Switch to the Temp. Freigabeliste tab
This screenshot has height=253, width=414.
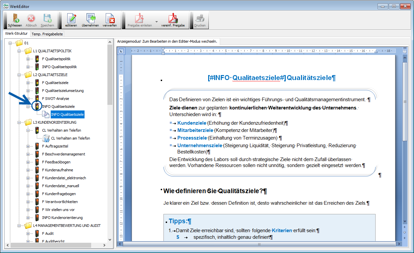pyautogui.click(x=47, y=34)
